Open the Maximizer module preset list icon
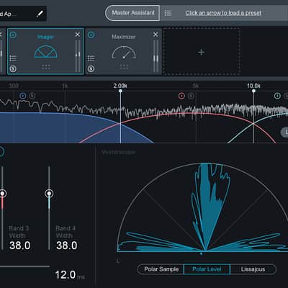288x288 pixels. click(91, 58)
